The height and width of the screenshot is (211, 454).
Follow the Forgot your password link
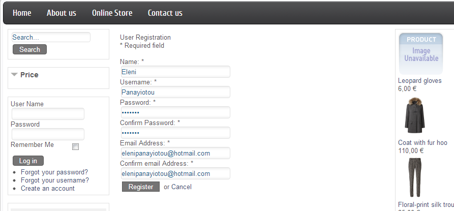(x=54, y=172)
